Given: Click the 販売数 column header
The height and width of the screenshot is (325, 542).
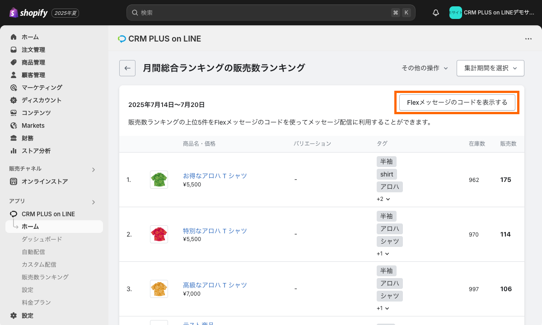Looking at the screenshot, I should [x=508, y=144].
